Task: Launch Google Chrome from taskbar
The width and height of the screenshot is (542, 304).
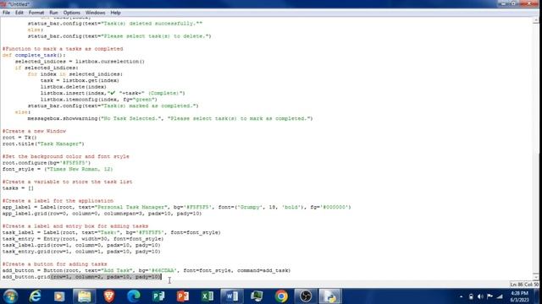Action: tap(281, 296)
